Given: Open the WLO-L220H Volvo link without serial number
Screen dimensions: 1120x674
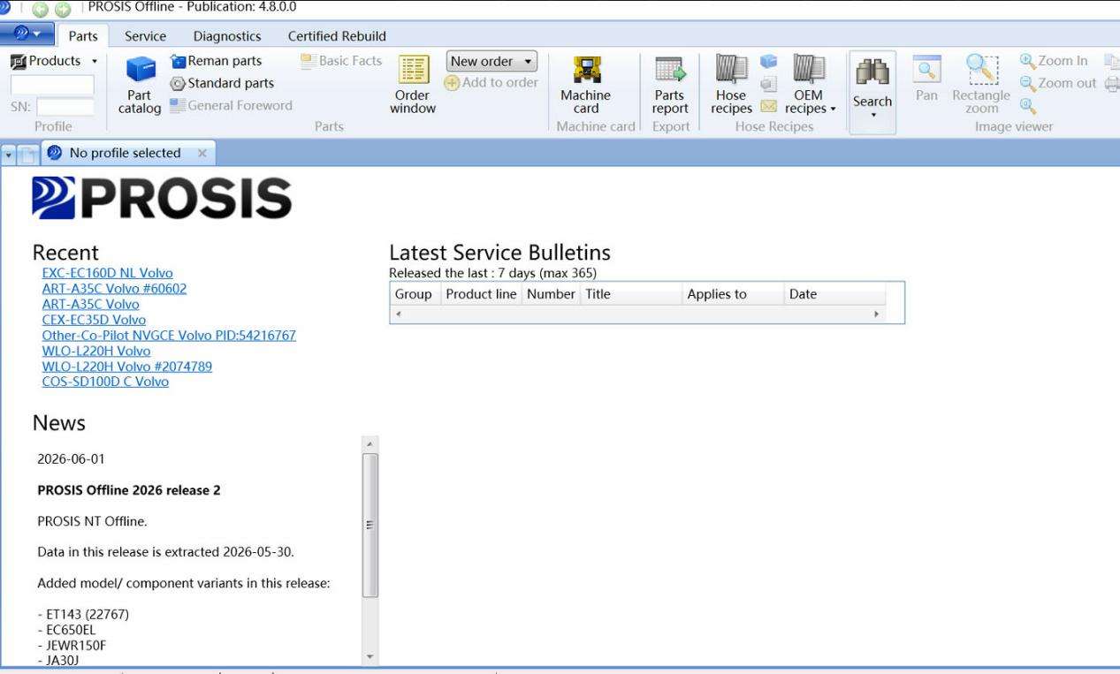Looking at the screenshot, I should pos(96,351).
